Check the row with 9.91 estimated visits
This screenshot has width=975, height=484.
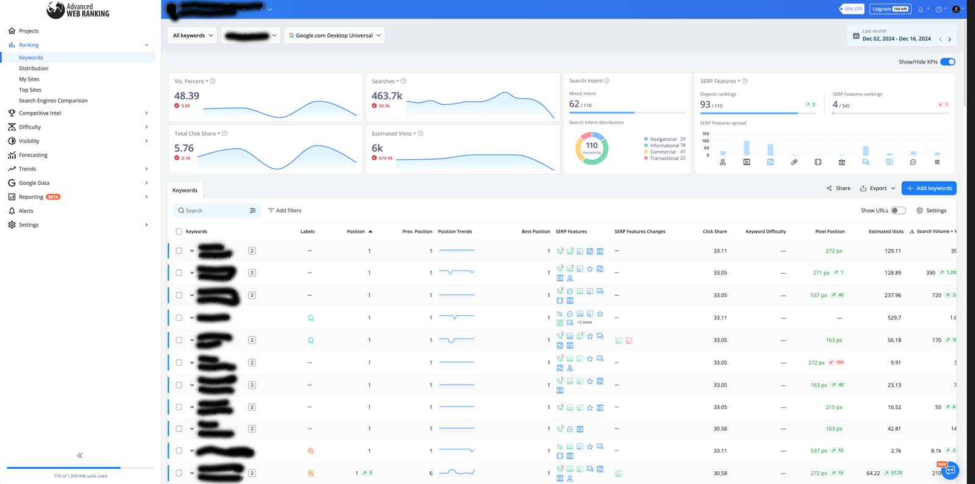(x=179, y=363)
